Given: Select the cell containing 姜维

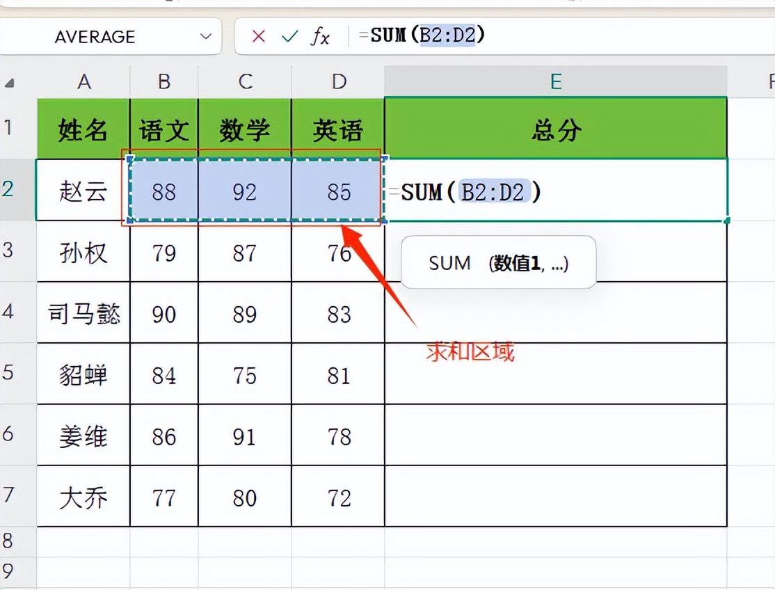Looking at the screenshot, I should pos(83,436).
